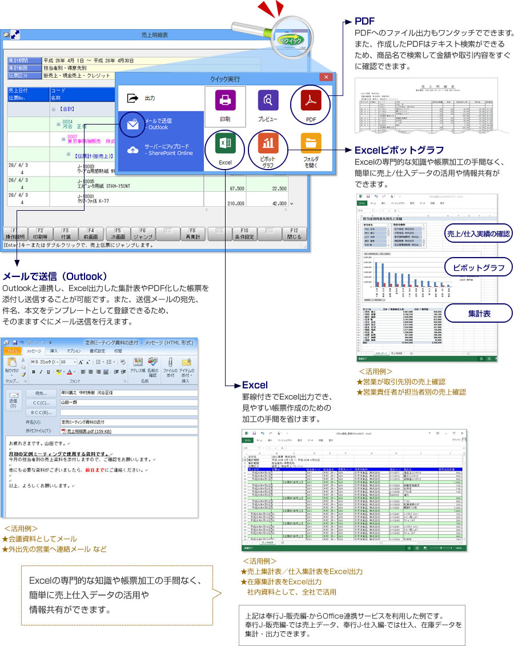Toggle Underline in the Outlook ribbon
The height and width of the screenshot is (646, 514).
coord(48,372)
